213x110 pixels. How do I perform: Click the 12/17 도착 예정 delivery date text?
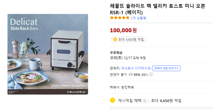[134, 58]
